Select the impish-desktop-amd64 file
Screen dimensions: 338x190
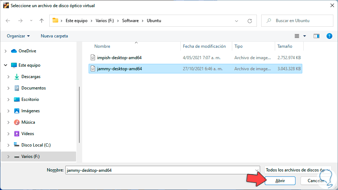195,58
